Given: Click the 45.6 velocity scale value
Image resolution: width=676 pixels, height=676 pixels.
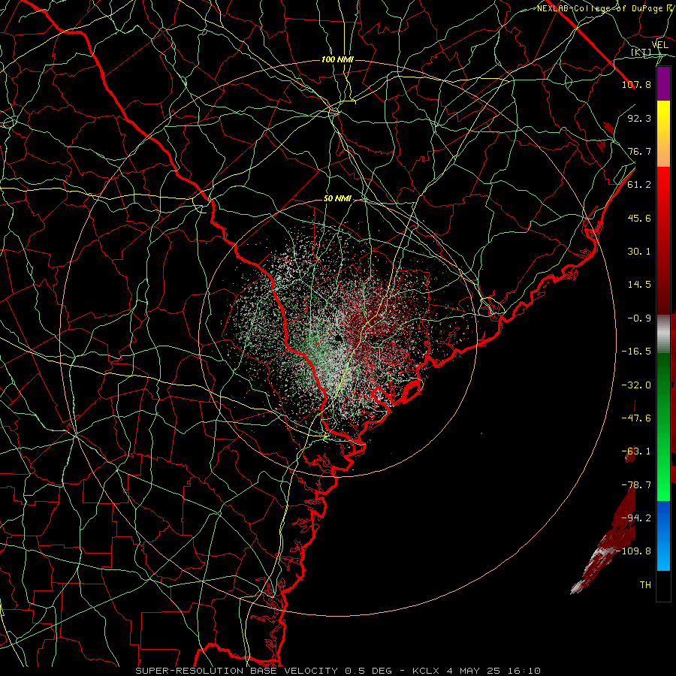Looking at the screenshot, I should coord(639,218).
